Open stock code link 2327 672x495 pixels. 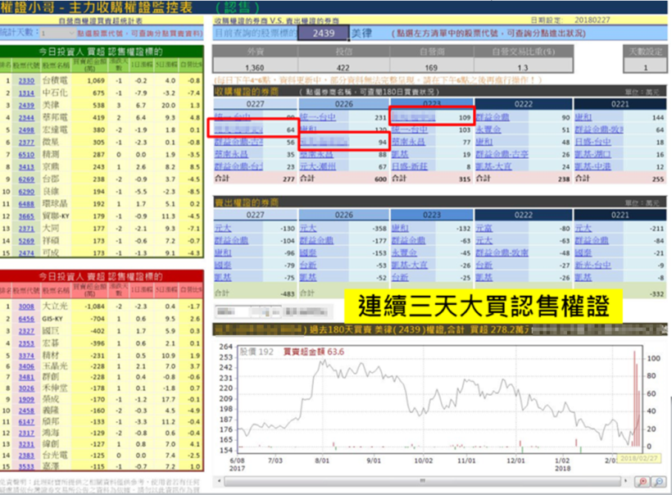pos(26,331)
